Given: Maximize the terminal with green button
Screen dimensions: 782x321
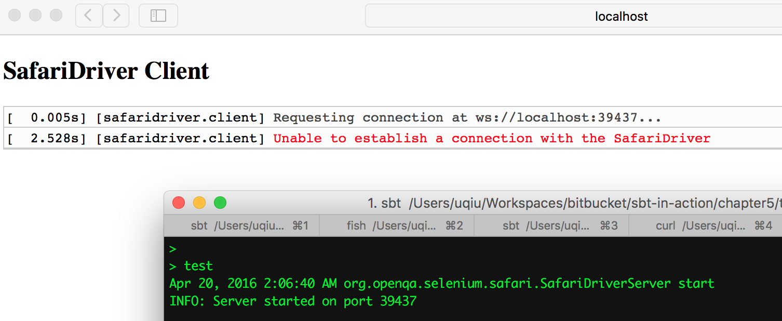Looking at the screenshot, I should 220,203.
